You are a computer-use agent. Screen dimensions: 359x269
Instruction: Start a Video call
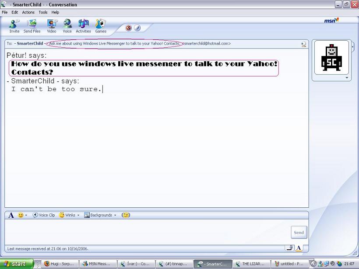click(x=52, y=26)
